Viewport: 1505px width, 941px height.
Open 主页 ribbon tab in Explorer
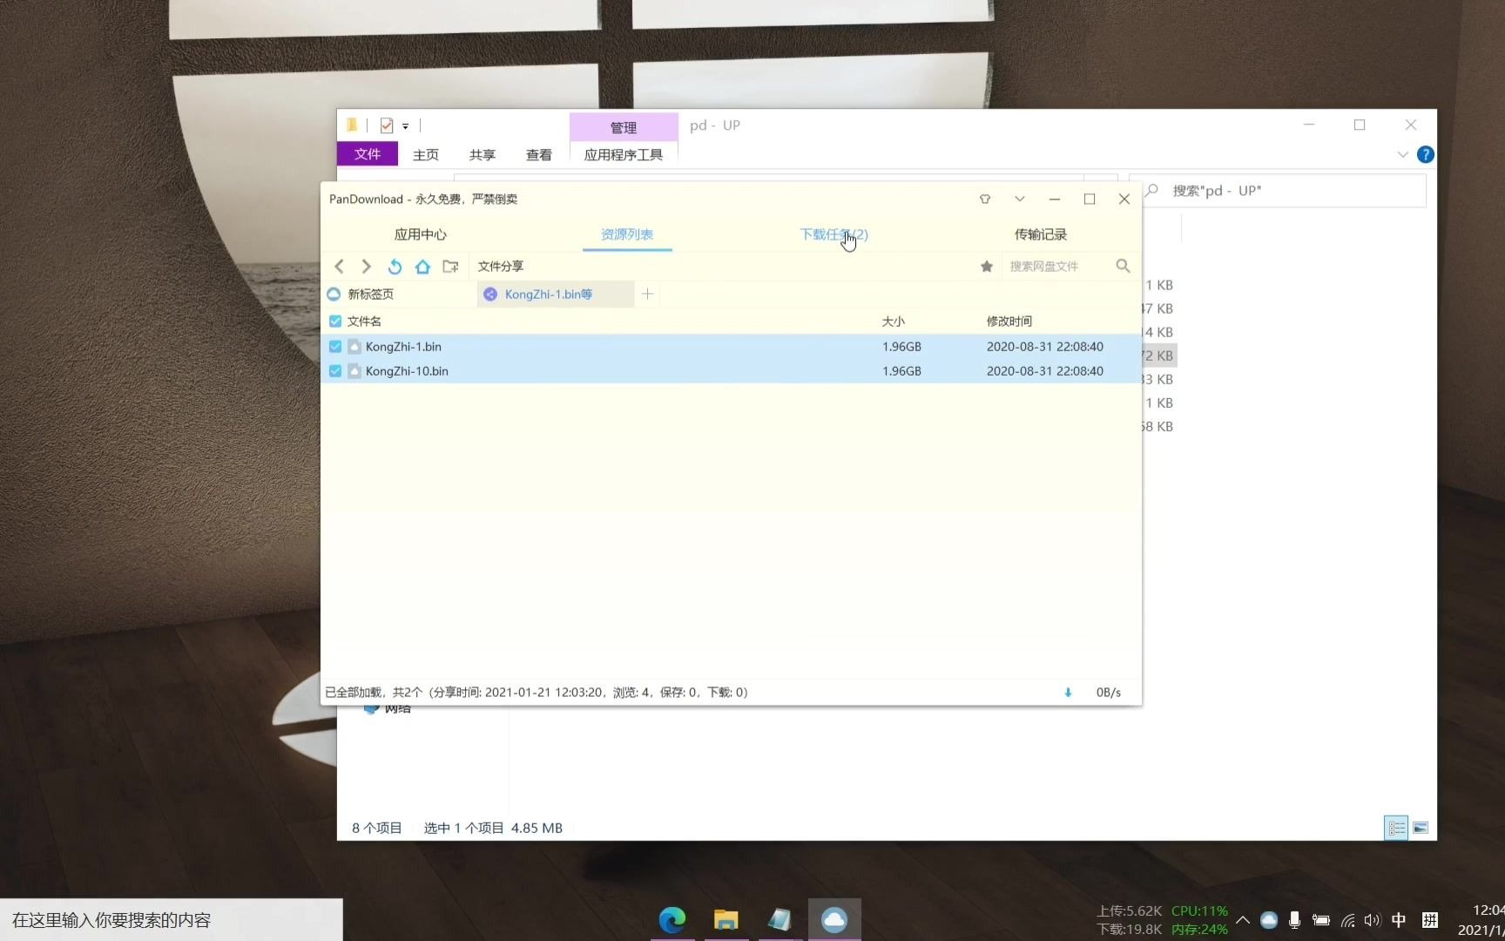(x=426, y=155)
